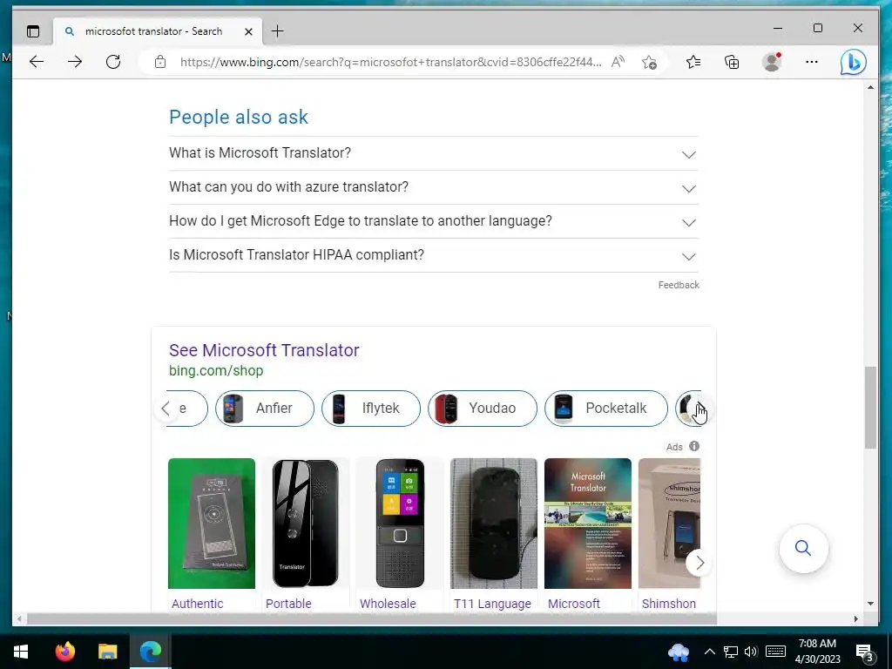The width and height of the screenshot is (892, 669).
Task: Click the Edge taskbar icon
Action: point(150,652)
